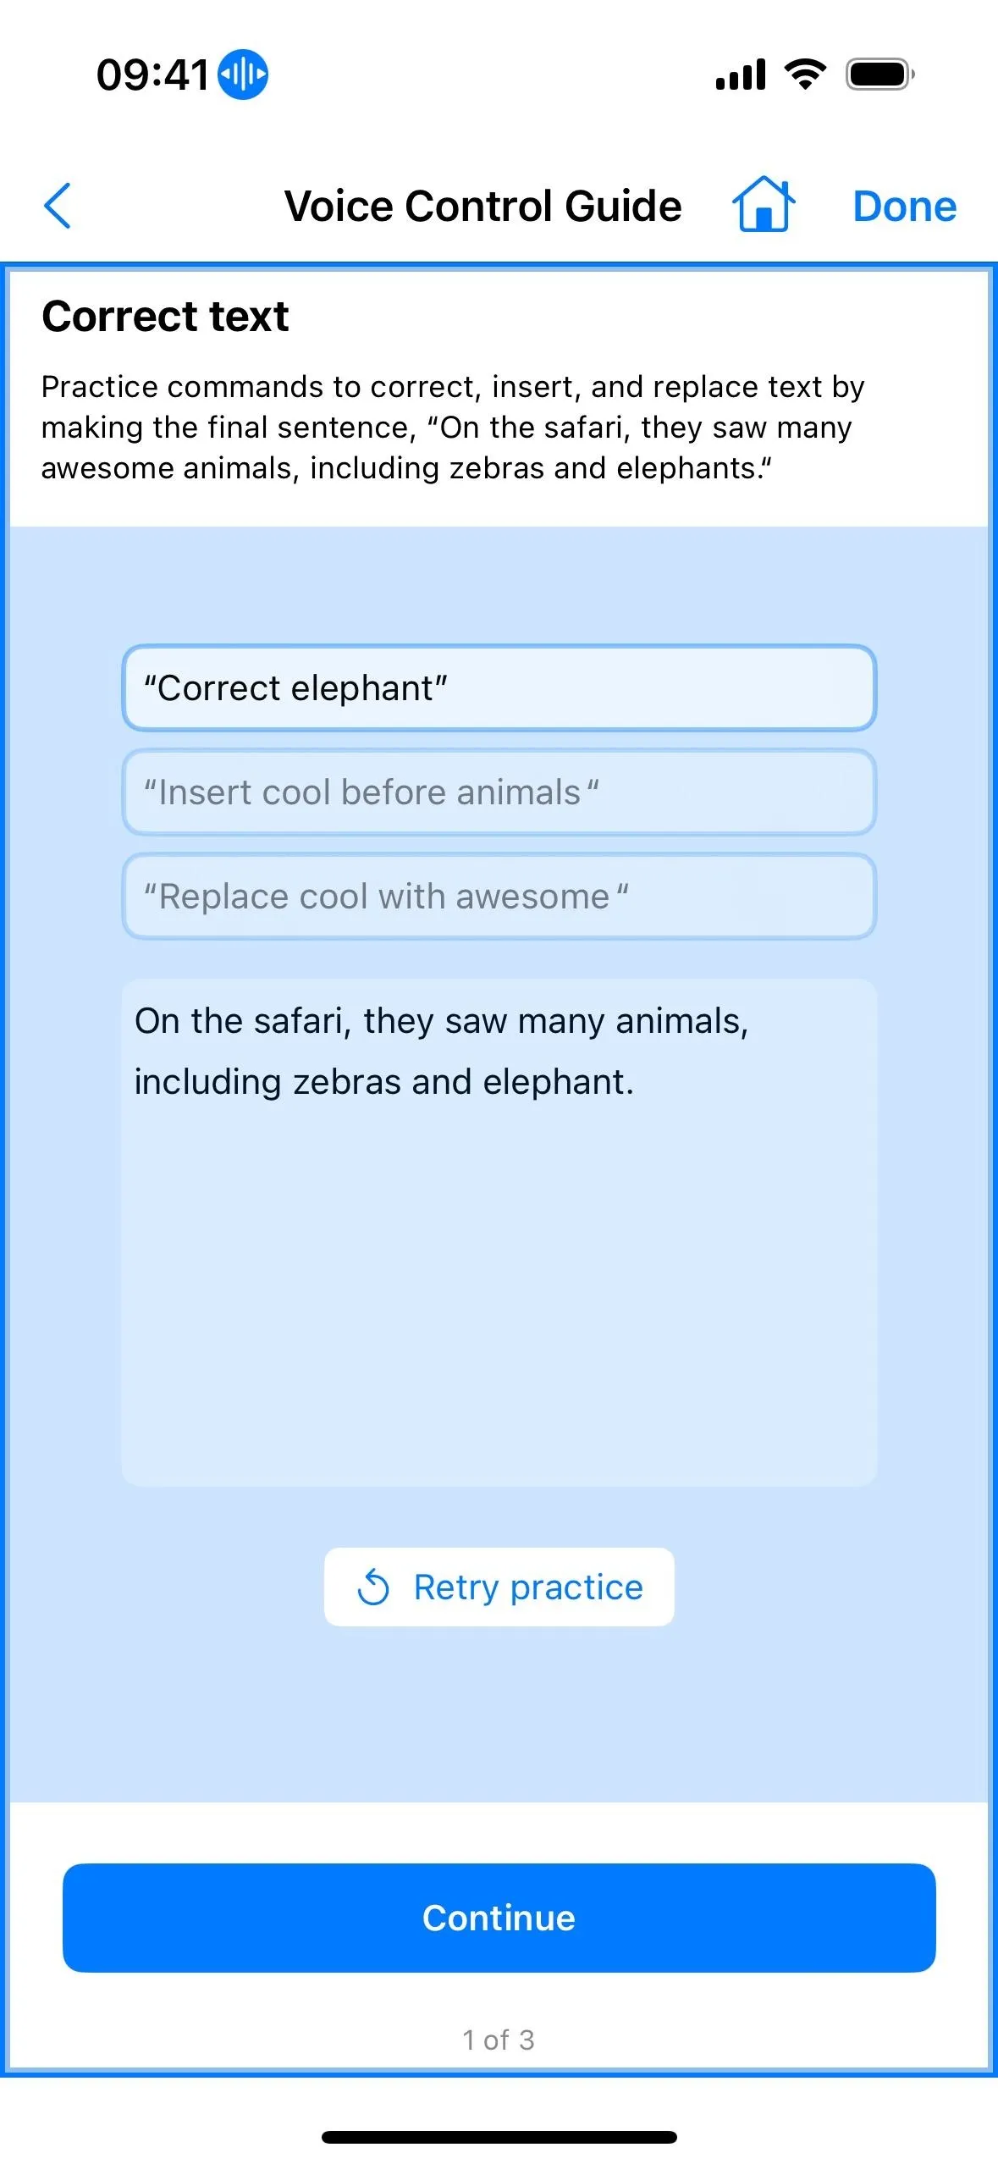998x2164 pixels.
Task: Tap the Correct text heading
Action: (165, 317)
